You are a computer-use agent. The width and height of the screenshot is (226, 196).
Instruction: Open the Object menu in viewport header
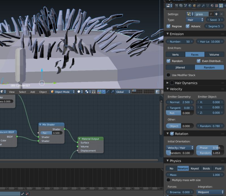coord(43,92)
